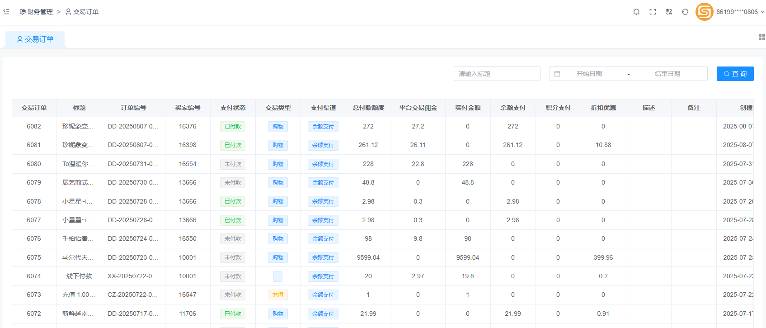Click the blue 查询 button
This screenshot has height=328, width=766.
click(735, 74)
